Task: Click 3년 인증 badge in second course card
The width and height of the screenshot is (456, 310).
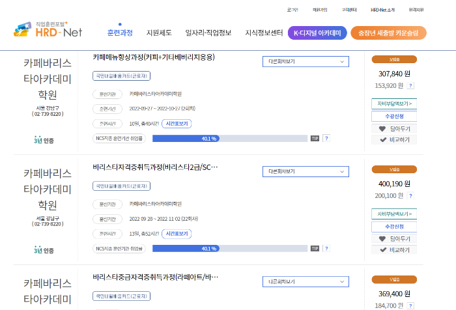Action: point(44,250)
